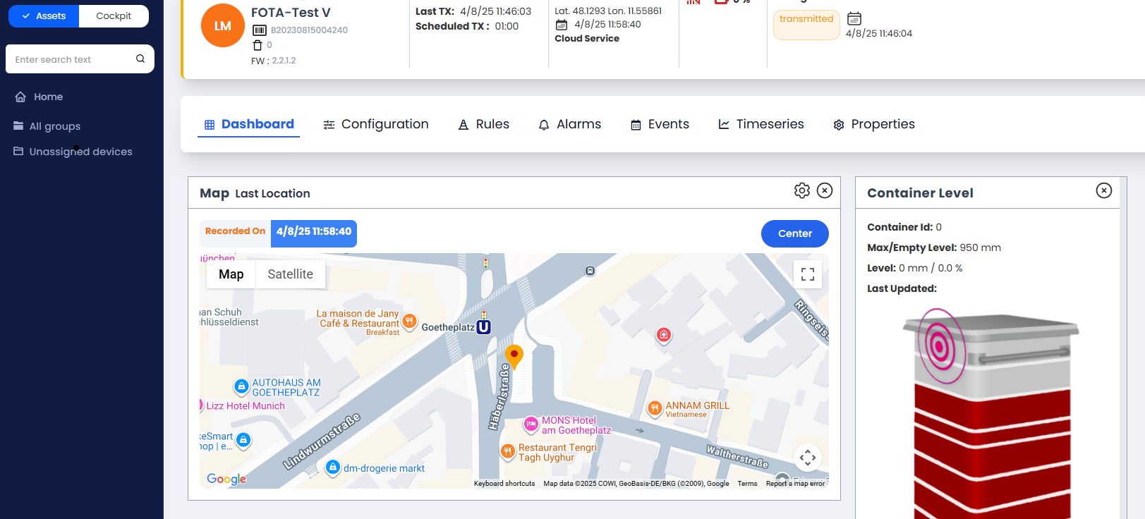Select the Assets mode button
This screenshot has height=519, width=1145.
point(44,16)
